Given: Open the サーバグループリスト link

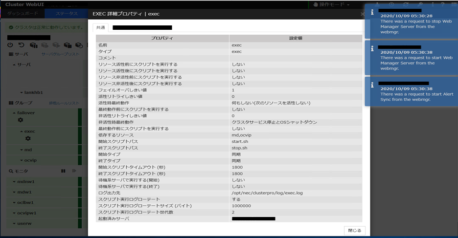Looking at the screenshot, I should pyautogui.click(x=60, y=54).
